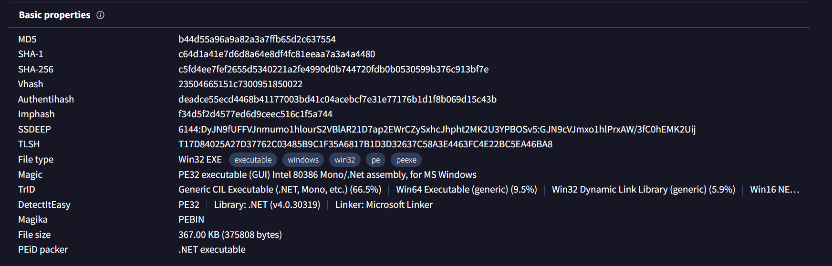
Task: Click the SHA-1 hash value
Action: pos(277,54)
